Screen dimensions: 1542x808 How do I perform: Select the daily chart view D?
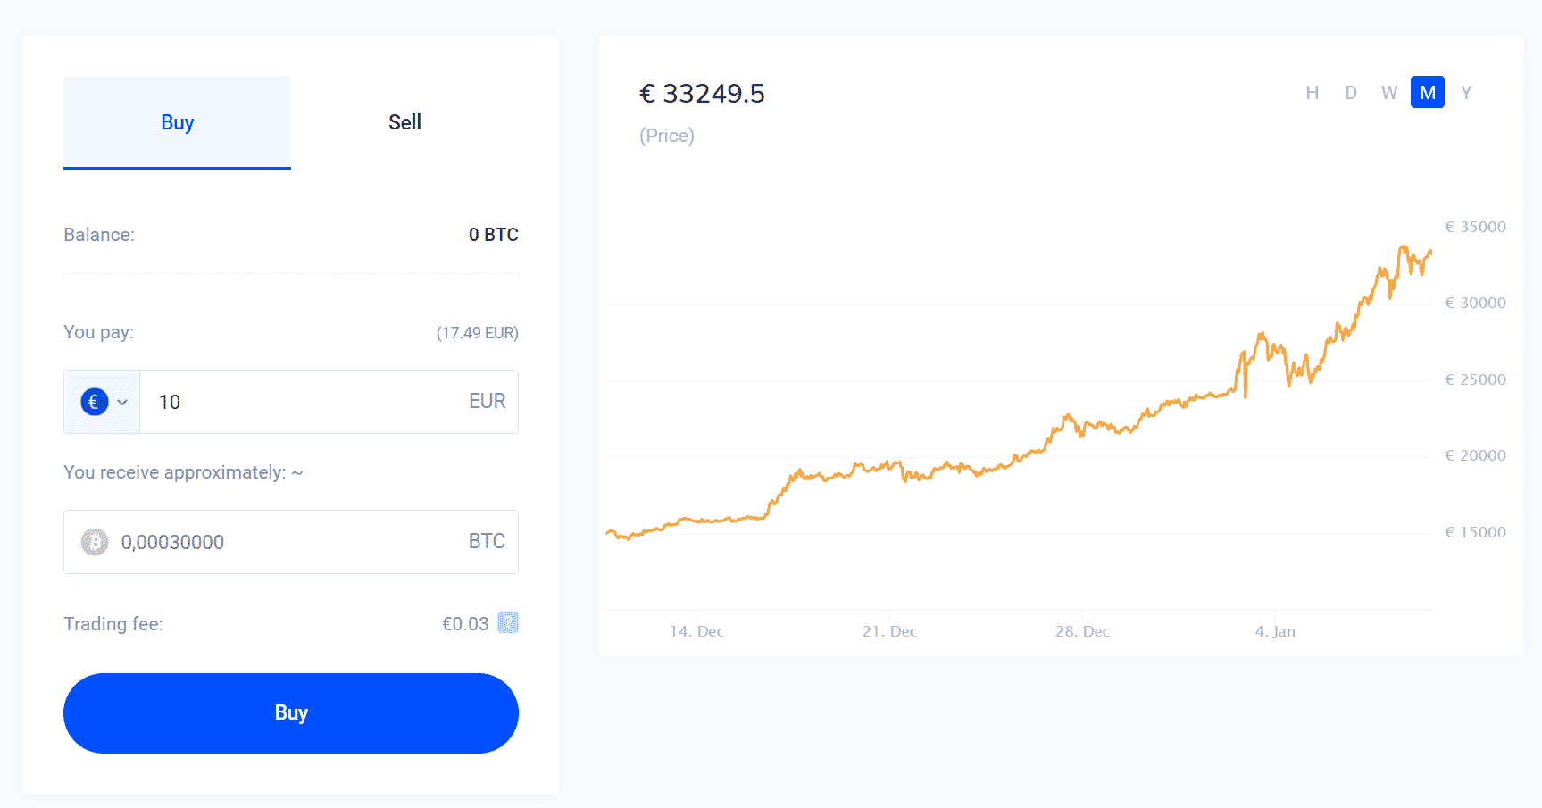pos(1351,92)
